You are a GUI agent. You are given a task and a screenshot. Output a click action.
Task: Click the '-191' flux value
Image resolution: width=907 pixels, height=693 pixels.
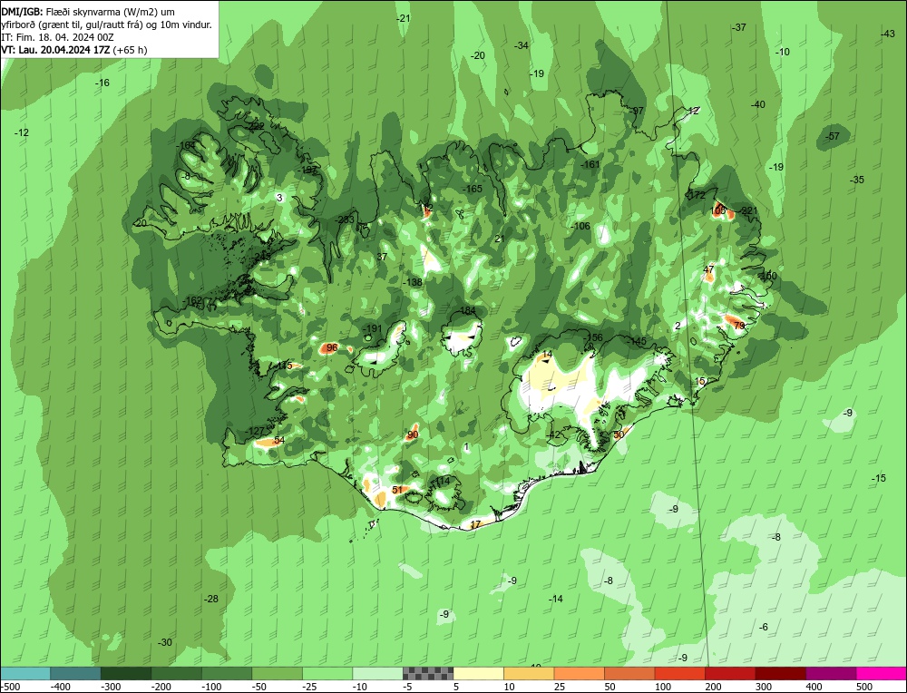pos(373,328)
